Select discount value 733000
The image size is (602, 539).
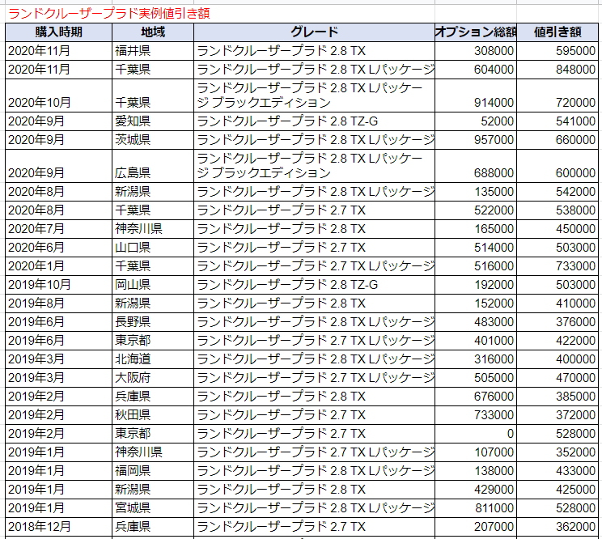tap(557, 266)
